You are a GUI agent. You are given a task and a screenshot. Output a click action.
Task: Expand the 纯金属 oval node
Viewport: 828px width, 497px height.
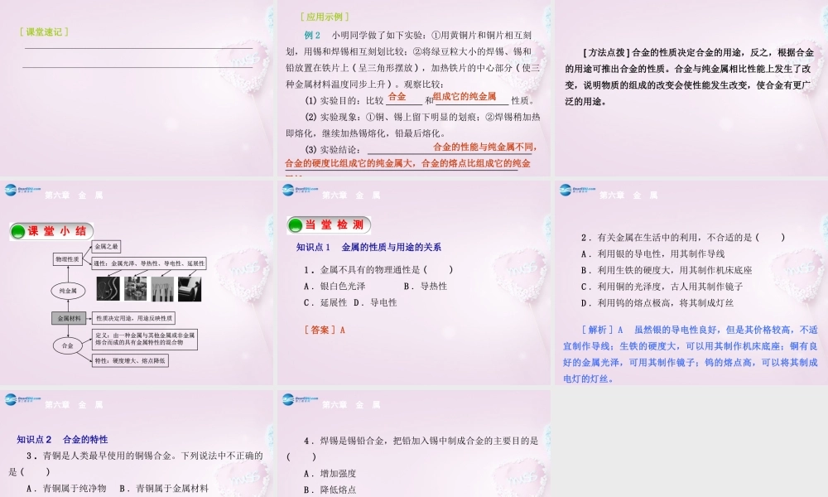tap(67, 290)
